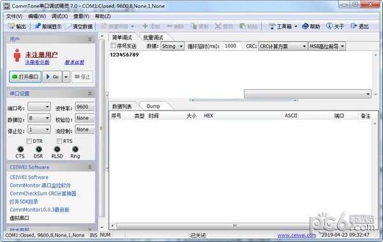Screen dimensions: 383x242
Task: Switch to the 批量调试 tab
Action: coord(153,38)
